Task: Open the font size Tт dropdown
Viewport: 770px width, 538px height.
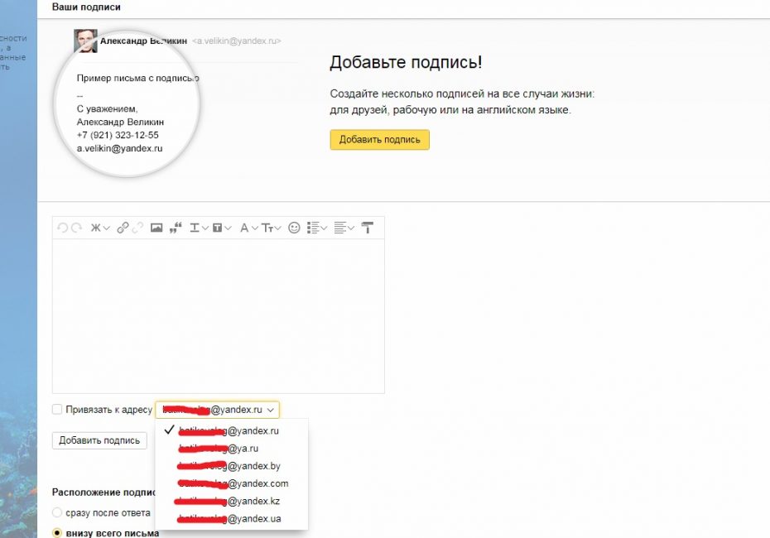Action: click(x=271, y=228)
